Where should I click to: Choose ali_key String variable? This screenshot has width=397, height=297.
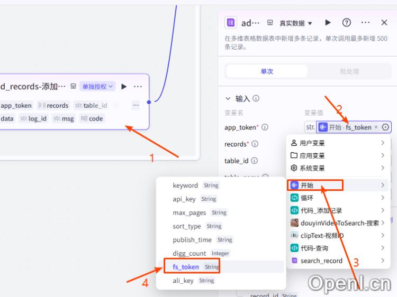click(221, 280)
